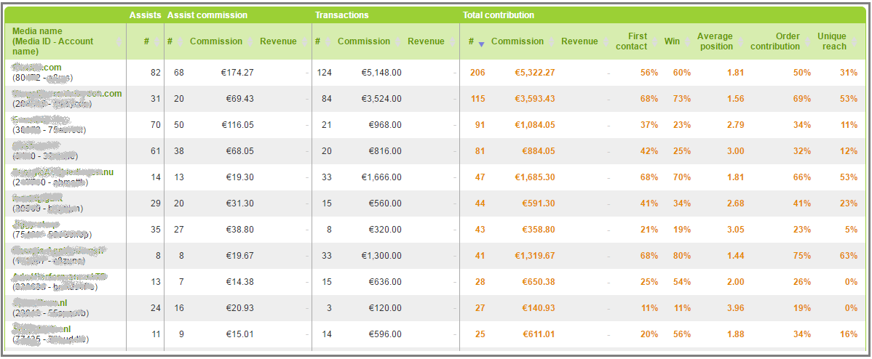
Task: Click the Assist commission group header
Action: pos(207,15)
